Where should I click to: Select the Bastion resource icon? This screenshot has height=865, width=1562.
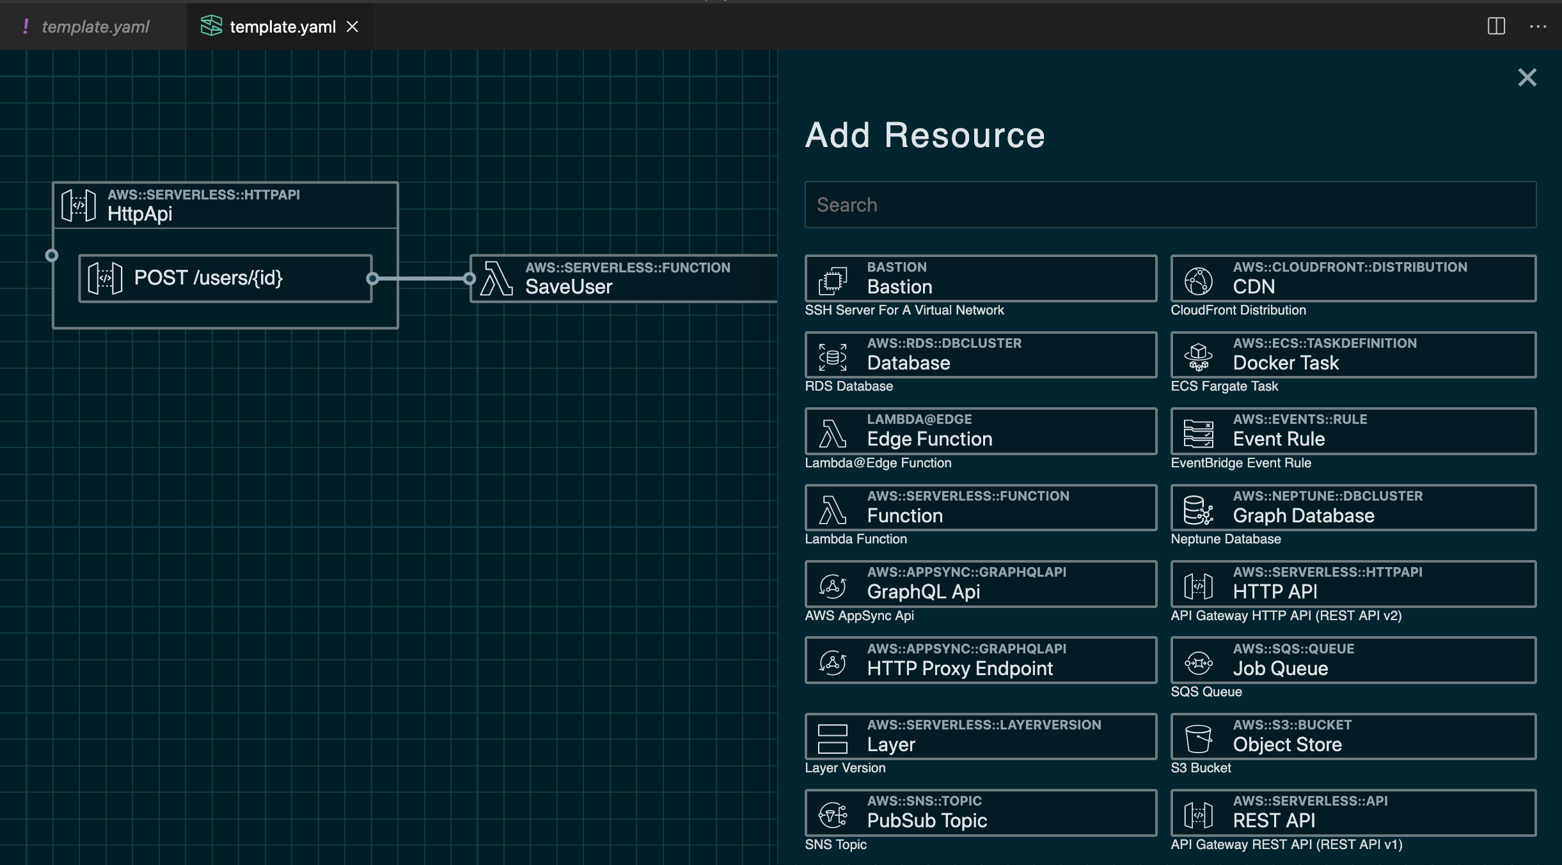pos(833,279)
